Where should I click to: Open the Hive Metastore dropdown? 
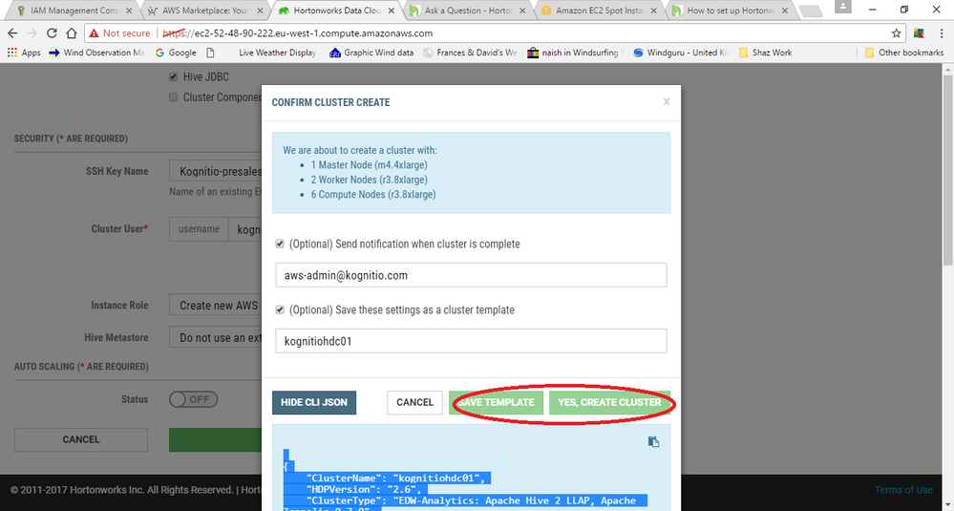[x=216, y=337]
